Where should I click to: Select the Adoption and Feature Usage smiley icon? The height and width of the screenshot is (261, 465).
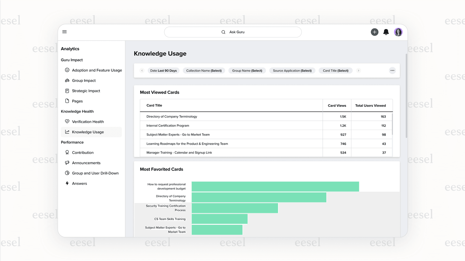pos(67,70)
